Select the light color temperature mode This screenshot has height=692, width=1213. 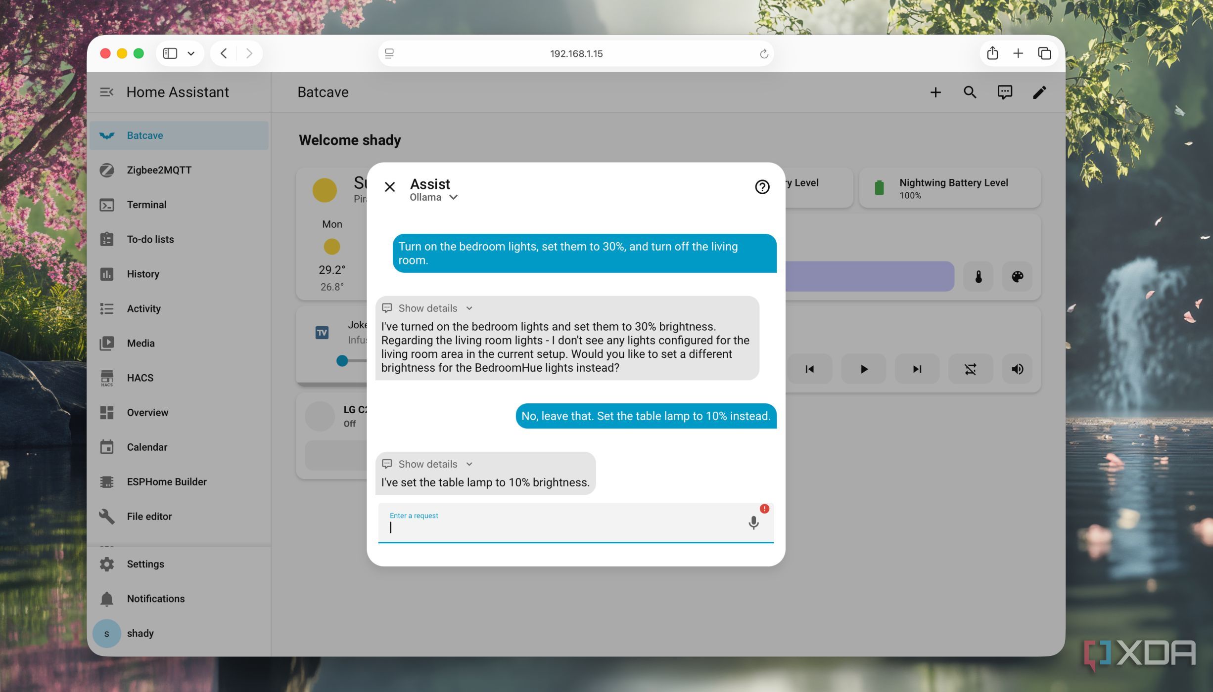(x=978, y=276)
